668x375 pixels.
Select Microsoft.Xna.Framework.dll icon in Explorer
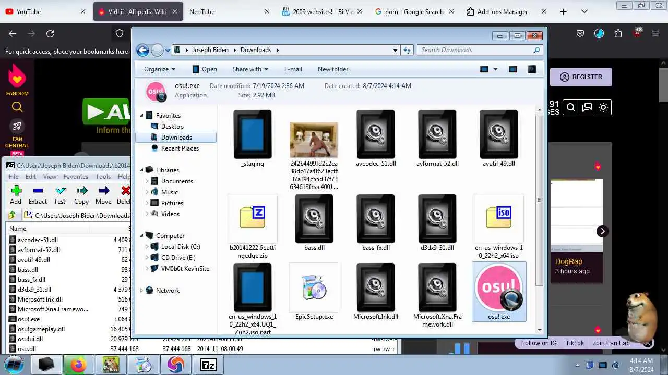(437, 287)
